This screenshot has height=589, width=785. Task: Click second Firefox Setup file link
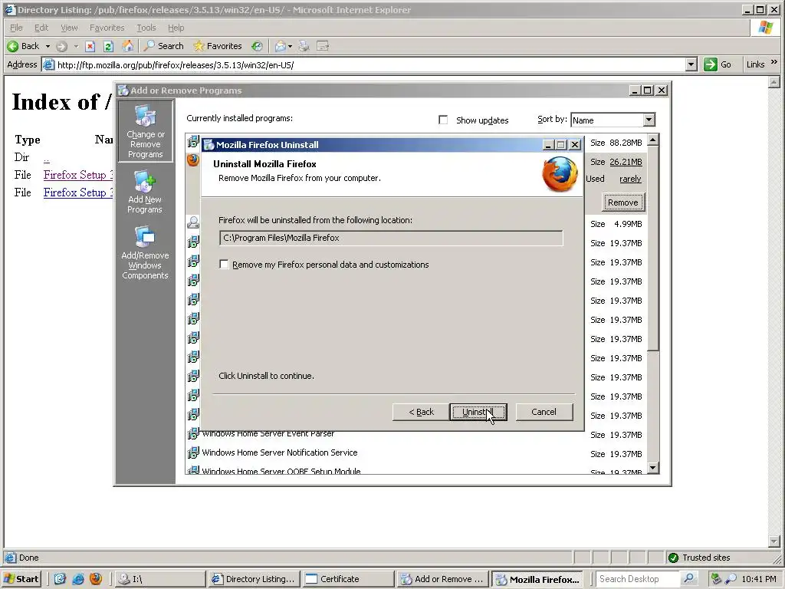(x=77, y=192)
